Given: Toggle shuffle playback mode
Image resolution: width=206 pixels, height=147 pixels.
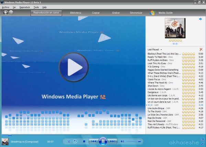Looking at the screenshot, I should pyautogui.click(x=69, y=141).
